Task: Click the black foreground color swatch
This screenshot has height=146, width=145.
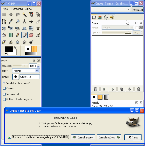Action: 9,49
